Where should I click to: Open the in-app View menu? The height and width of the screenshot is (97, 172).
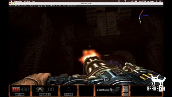[60, 6]
